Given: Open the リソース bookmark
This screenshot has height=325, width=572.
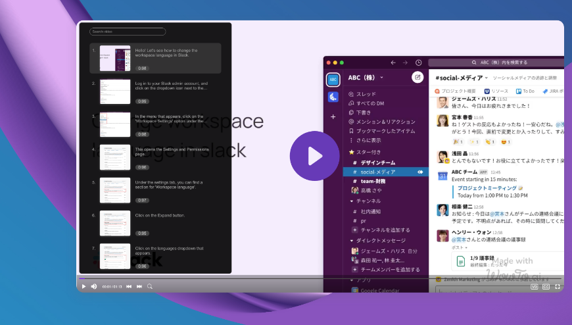Looking at the screenshot, I should click(496, 91).
